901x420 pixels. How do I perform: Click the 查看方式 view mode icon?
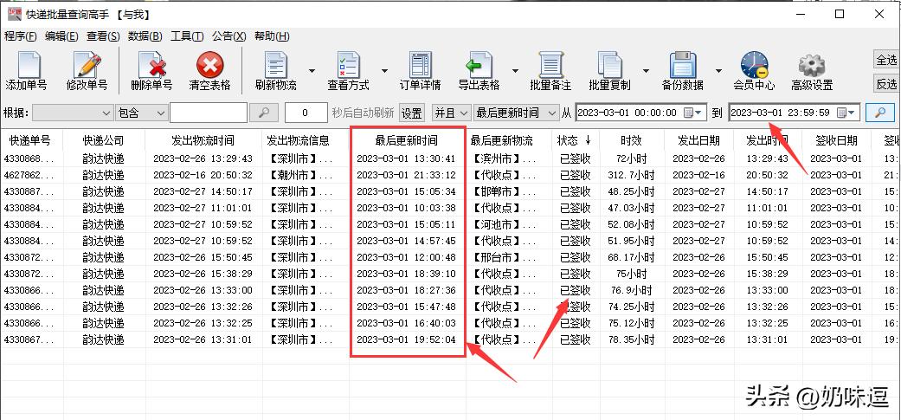pyautogui.click(x=348, y=65)
